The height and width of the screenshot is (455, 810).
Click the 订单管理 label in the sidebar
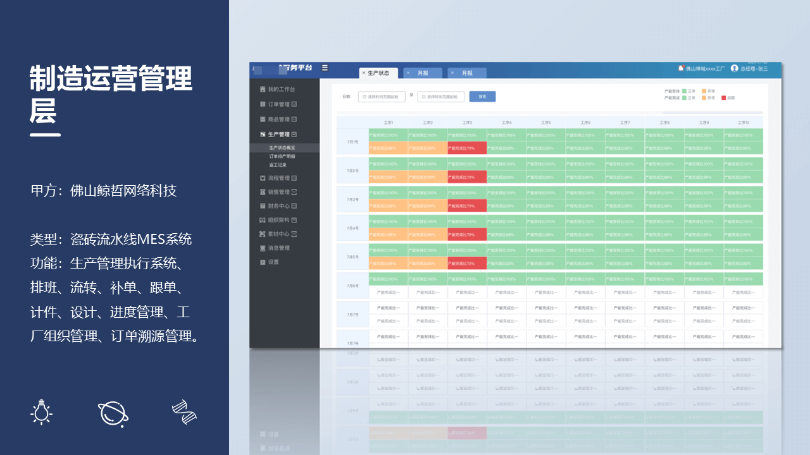click(x=279, y=104)
